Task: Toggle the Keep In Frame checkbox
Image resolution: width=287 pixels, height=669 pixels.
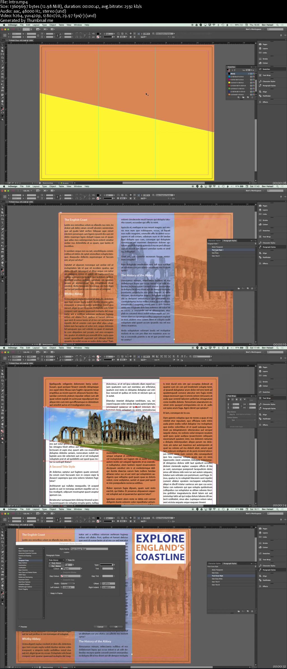Action: 49,593
